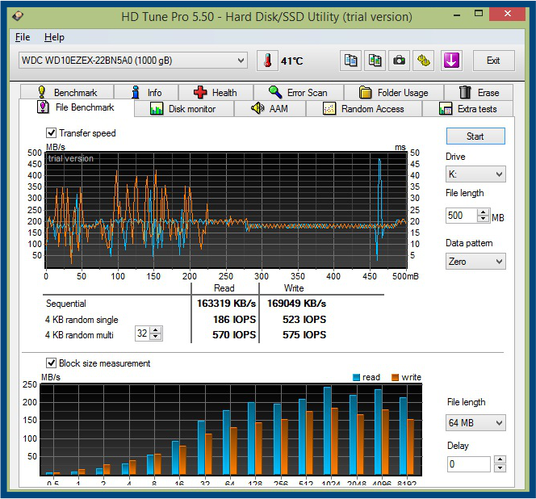This screenshot has height=499, width=536.
Task: Click the sequential write value 169049 KB/s
Action: 296,304
